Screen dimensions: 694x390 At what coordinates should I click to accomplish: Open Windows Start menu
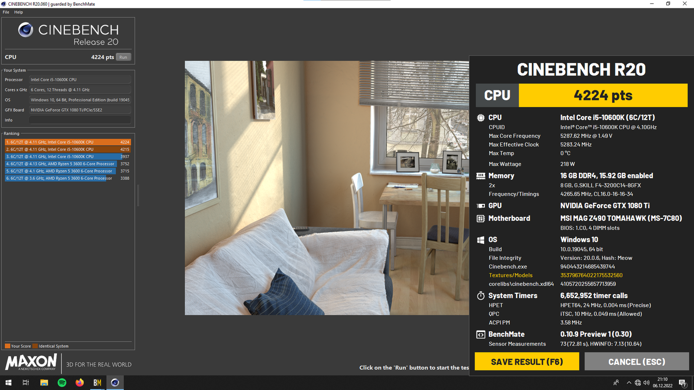[9, 383]
